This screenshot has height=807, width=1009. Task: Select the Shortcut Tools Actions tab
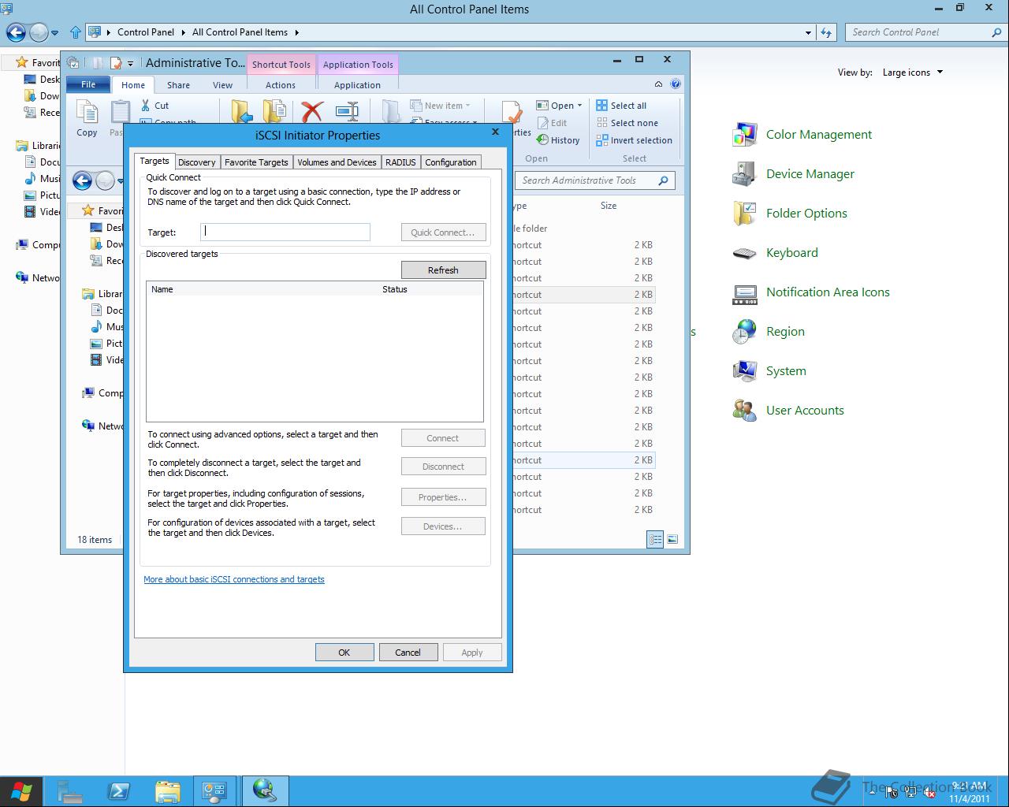pos(281,85)
